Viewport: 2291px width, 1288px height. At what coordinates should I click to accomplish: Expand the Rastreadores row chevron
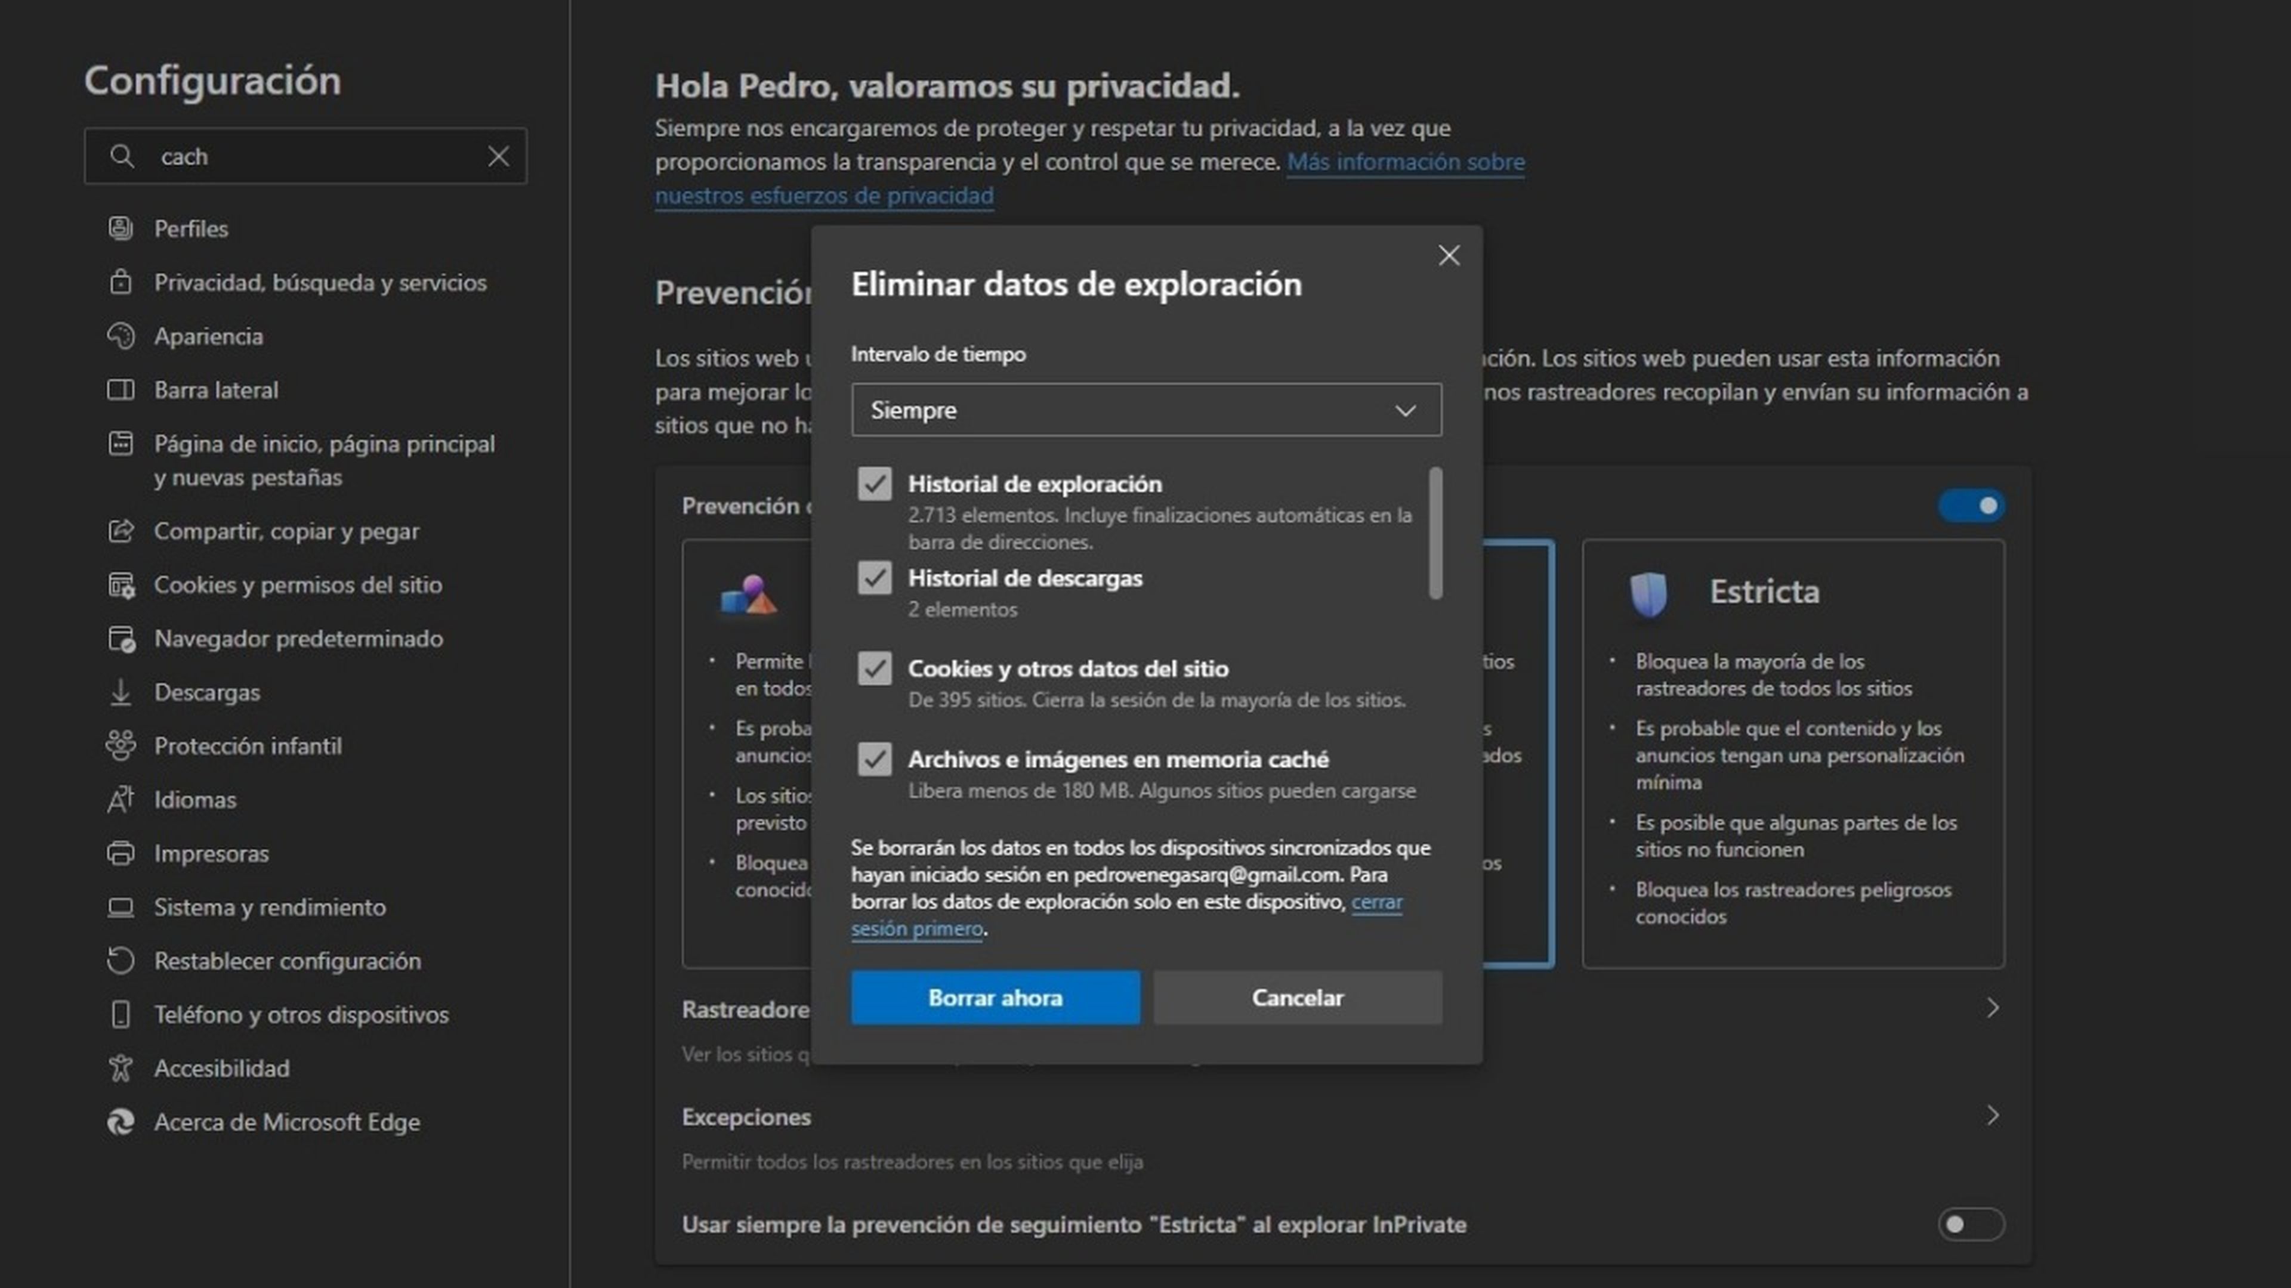[1992, 1008]
